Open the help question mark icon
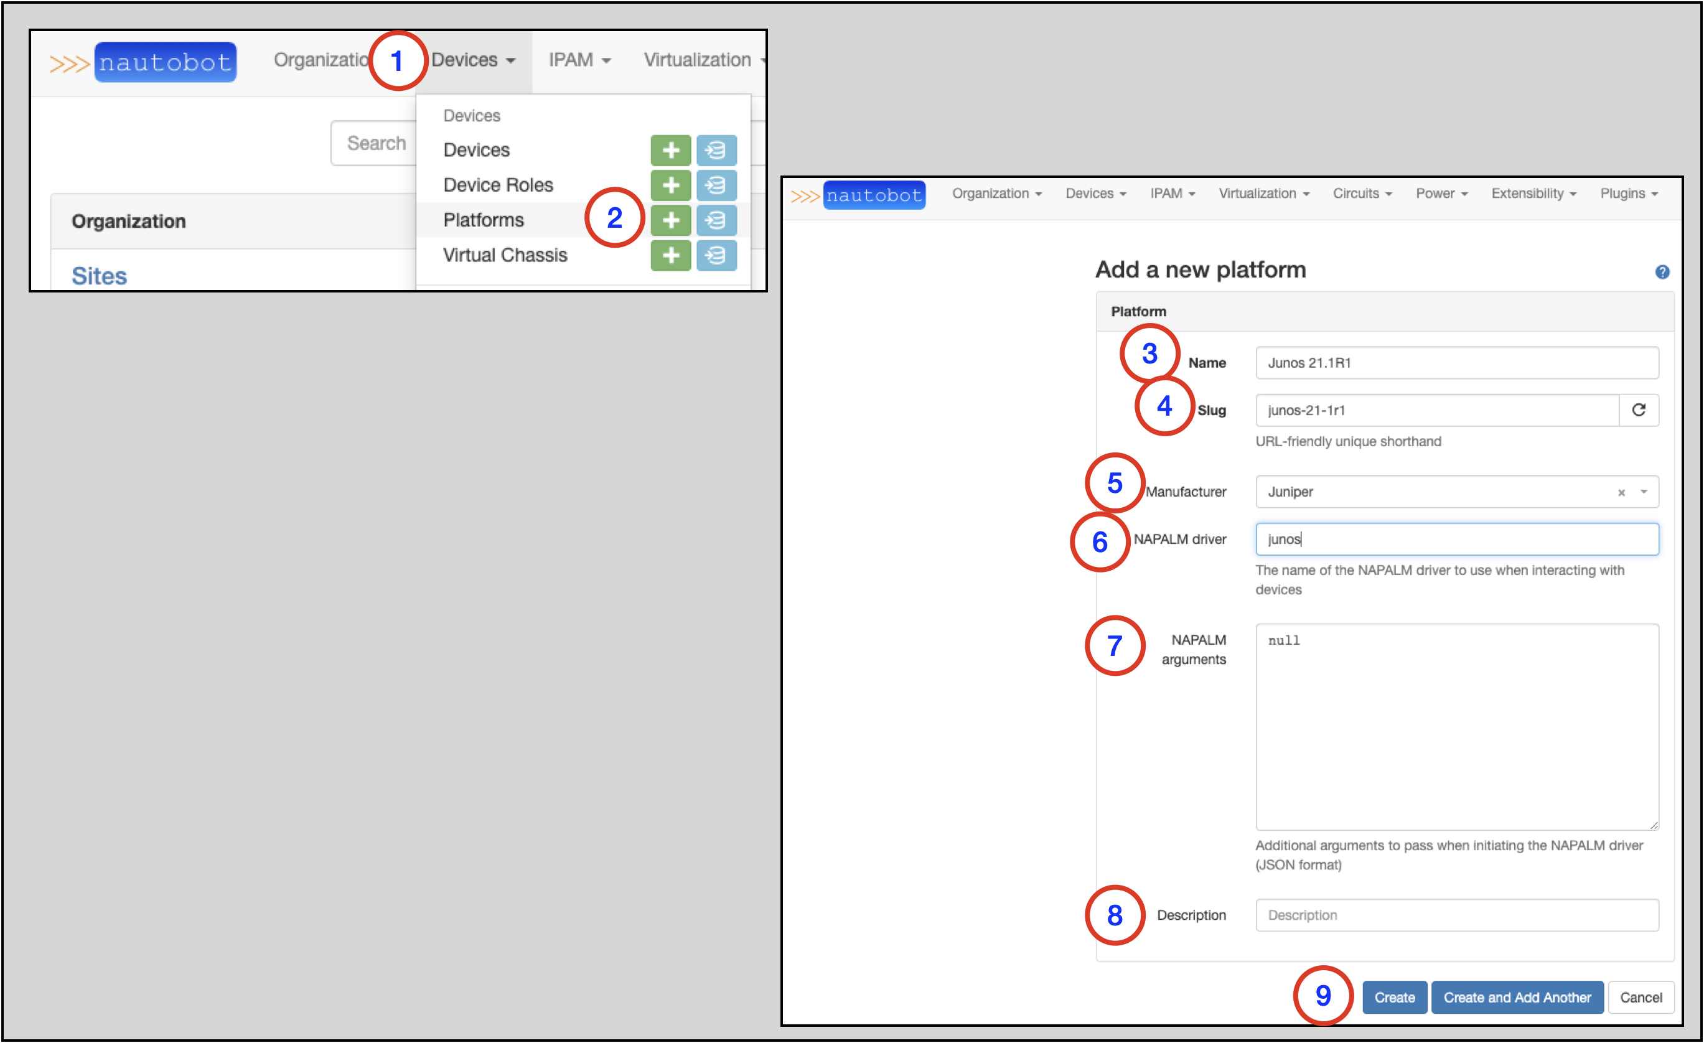The image size is (1704, 1043). tap(1662, 272)
